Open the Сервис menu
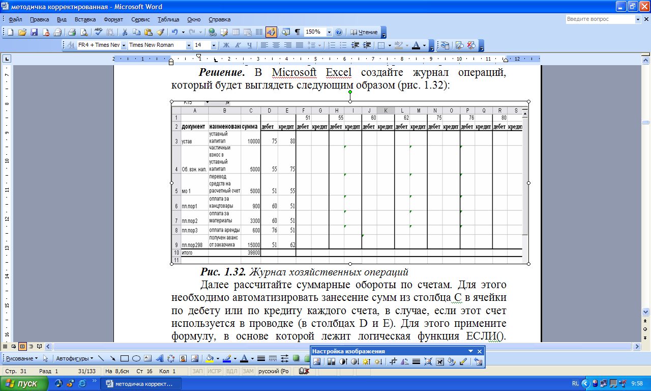Viewport: 651px width, 391px height. point(140,19)
